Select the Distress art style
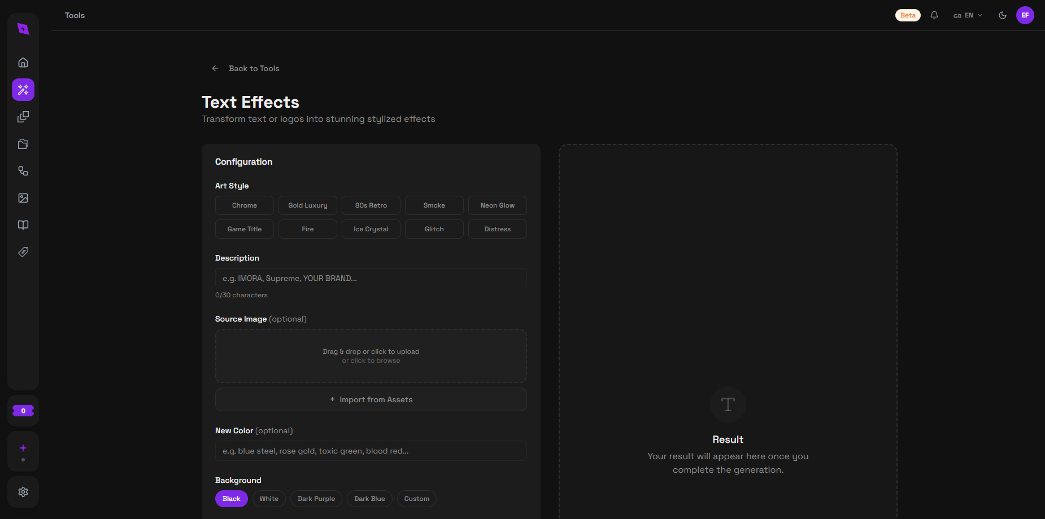The width and height of the screenshot is (1045, 519). click(x=498, y=229)
